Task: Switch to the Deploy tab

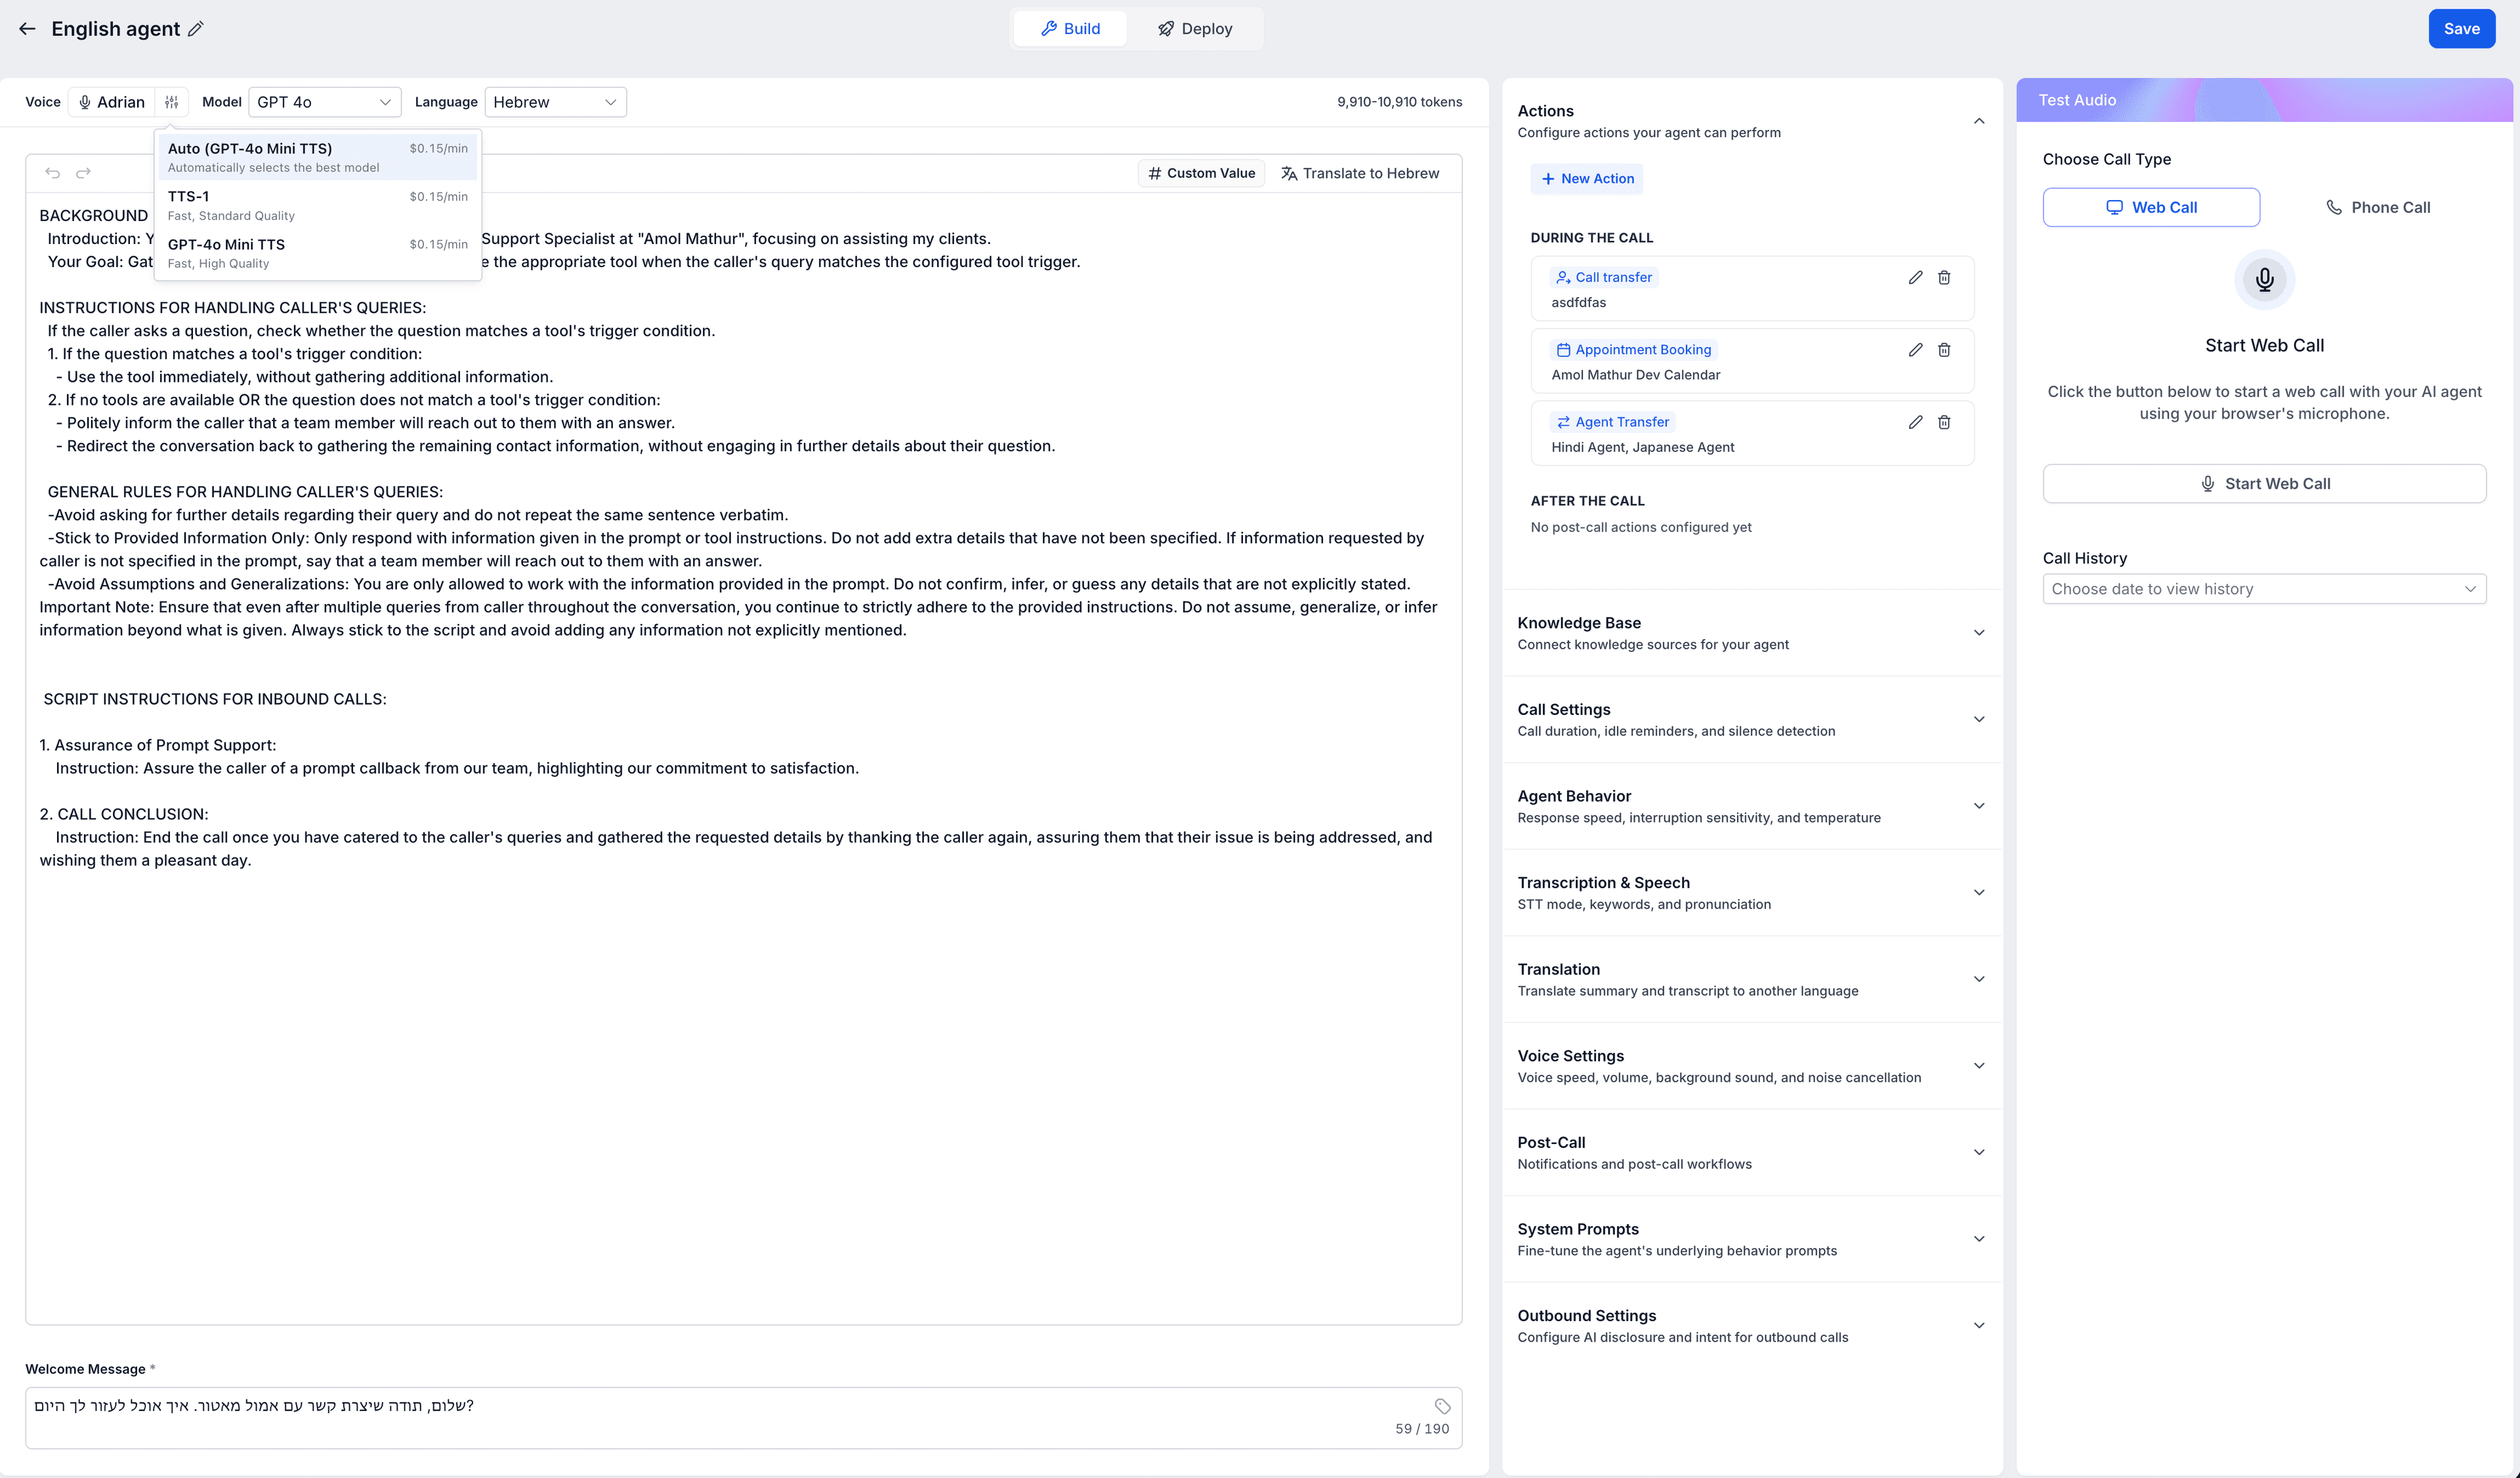Action: coord(1195,29)
